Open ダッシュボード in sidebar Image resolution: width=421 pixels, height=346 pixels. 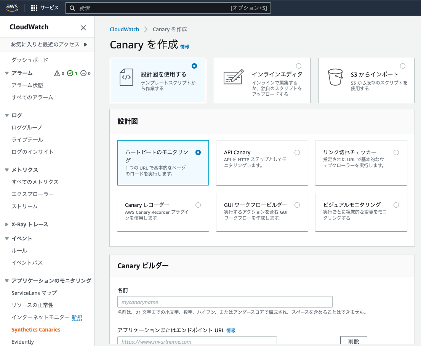30,60
